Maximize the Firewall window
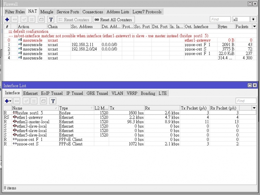The width and height of the screenshot is (260, 195). (x=250, y=4)
